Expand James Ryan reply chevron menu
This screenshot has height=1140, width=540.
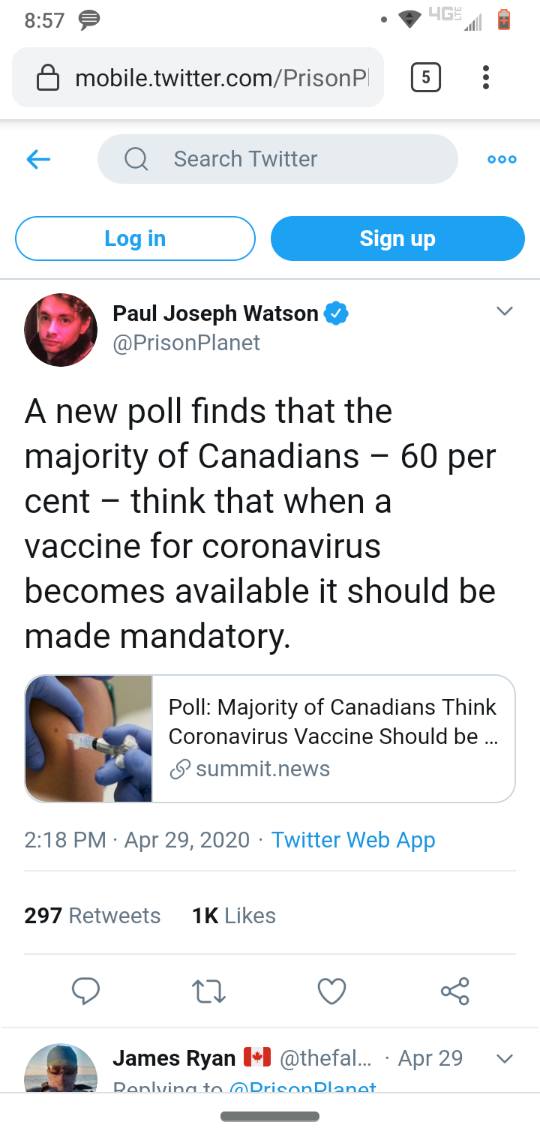pyautogui.click(x=505, y=1059)
